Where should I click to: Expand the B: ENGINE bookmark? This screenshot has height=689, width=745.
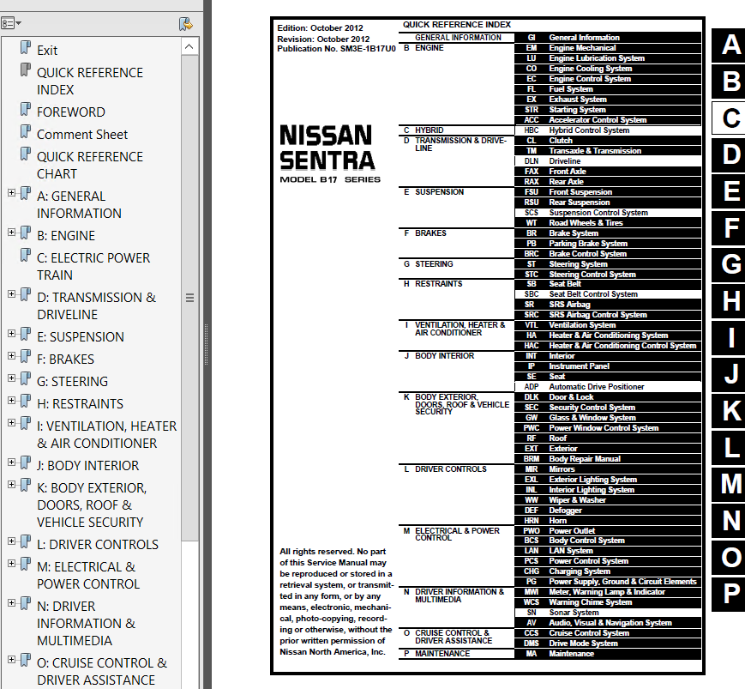[11, 232]
